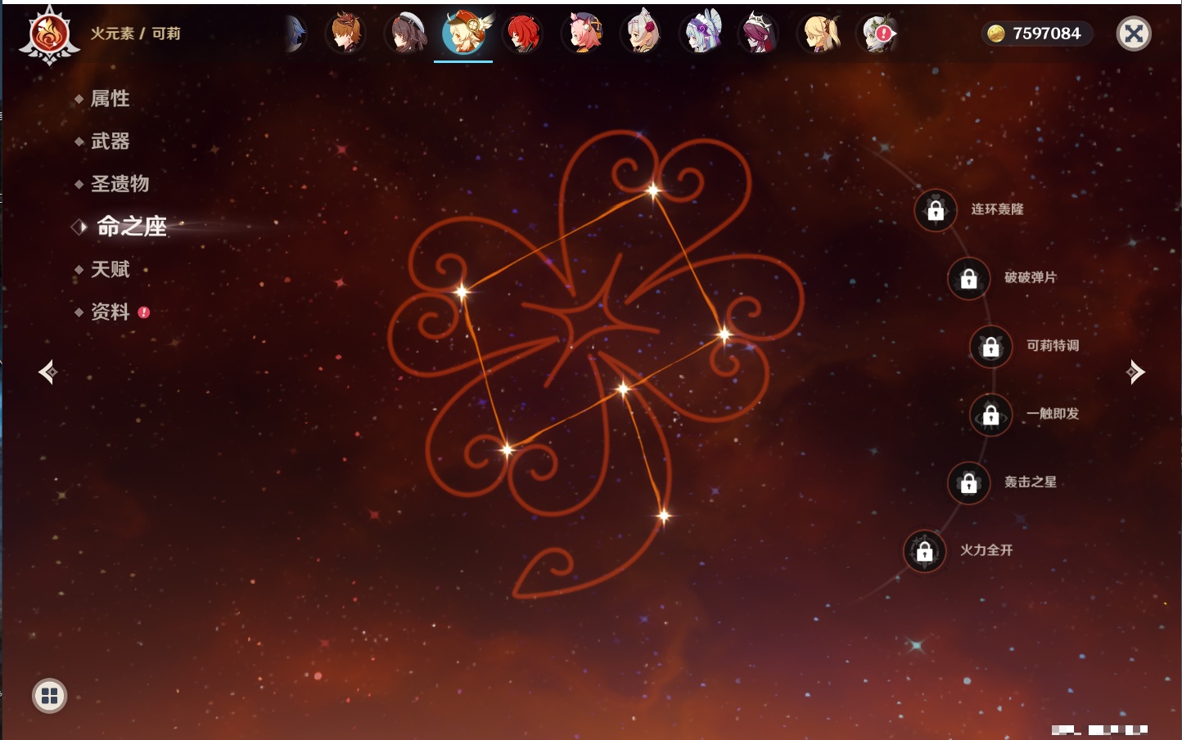Screen dimensions: 1182x740
Task: Click the lock icon for 连环轰隆
Action: (936, 211)
